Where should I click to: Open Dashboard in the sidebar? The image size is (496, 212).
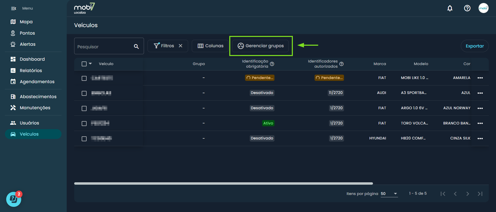33,59
